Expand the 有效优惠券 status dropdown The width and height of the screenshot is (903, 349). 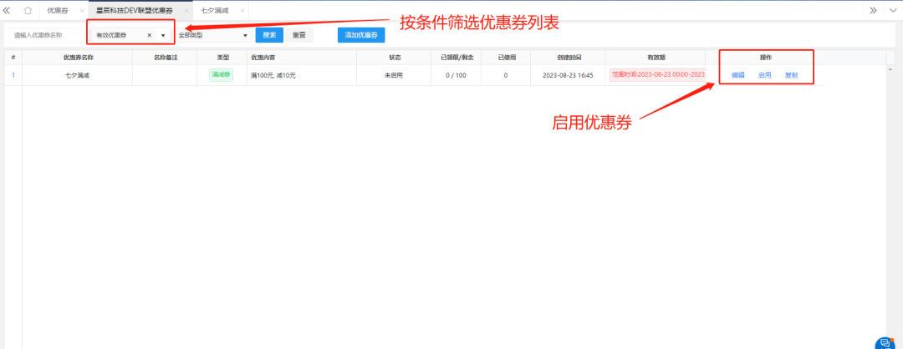pyautogui.click(x=162, y=36)
